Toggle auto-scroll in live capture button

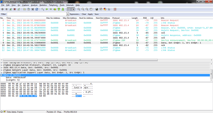point(73,9)
